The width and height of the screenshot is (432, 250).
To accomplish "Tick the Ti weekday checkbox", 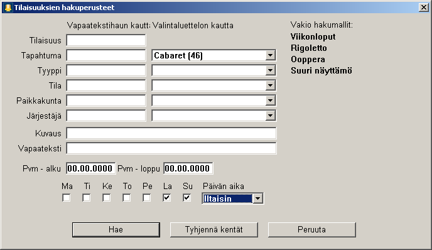I will (x=86, y=198).
